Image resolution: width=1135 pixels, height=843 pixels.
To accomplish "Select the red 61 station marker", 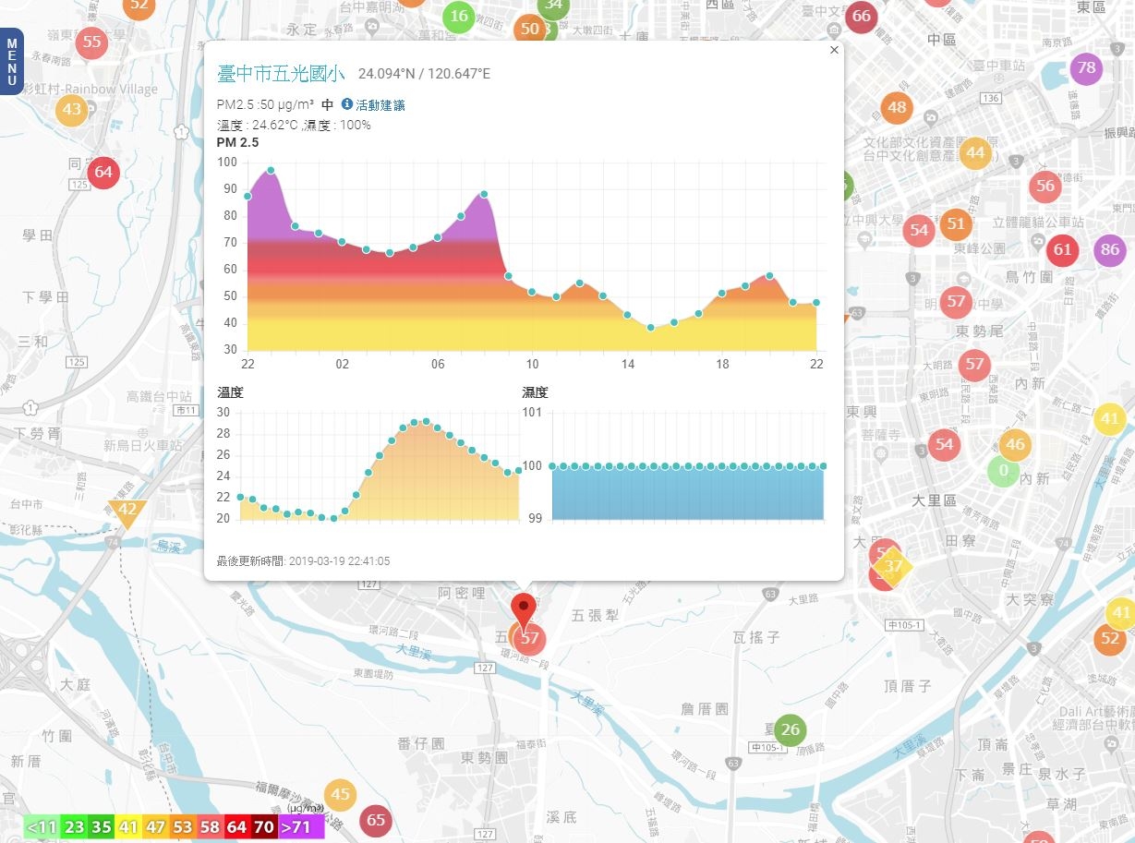I will click(1063, 250).
